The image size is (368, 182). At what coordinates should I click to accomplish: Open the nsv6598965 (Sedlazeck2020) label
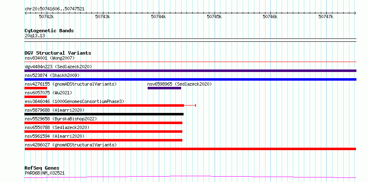pos(179,84)
